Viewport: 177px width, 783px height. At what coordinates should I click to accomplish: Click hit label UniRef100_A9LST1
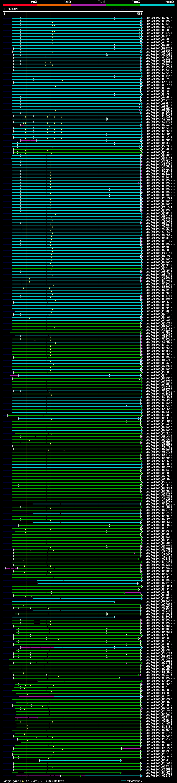pyautogui.click(x=159, y=274)
